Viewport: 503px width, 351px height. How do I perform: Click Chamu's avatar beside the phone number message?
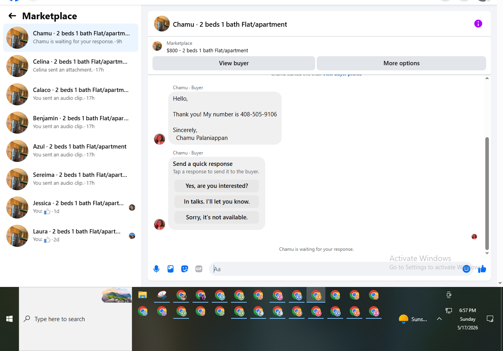point(160,139)
